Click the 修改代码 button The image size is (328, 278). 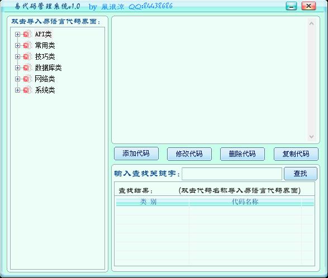click(x=189, y=154)
